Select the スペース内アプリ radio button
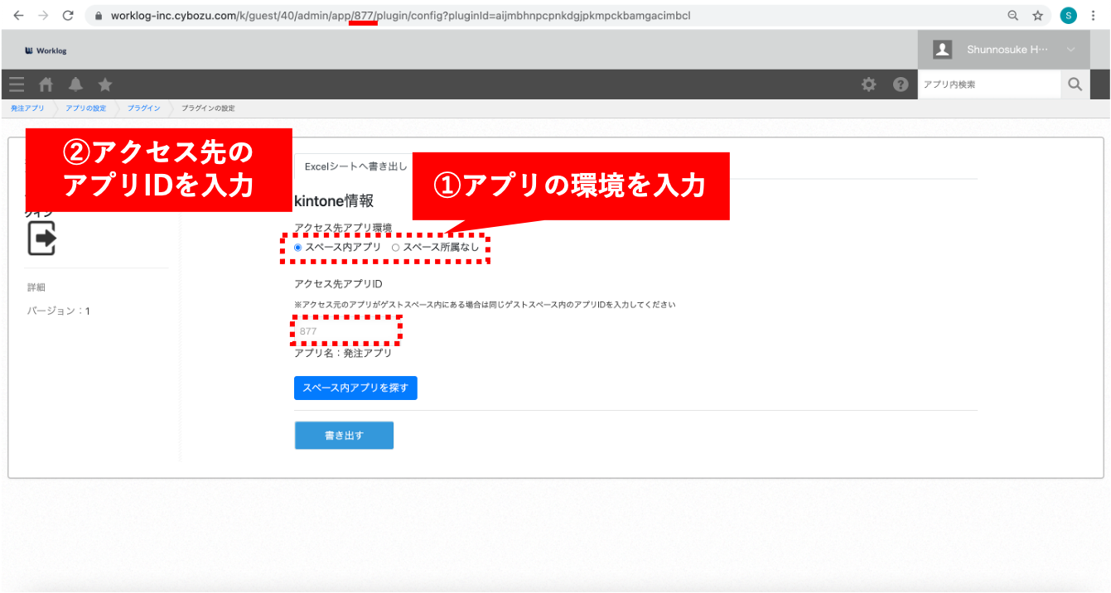The image size is (1111, 593). [x=298, y=248]
